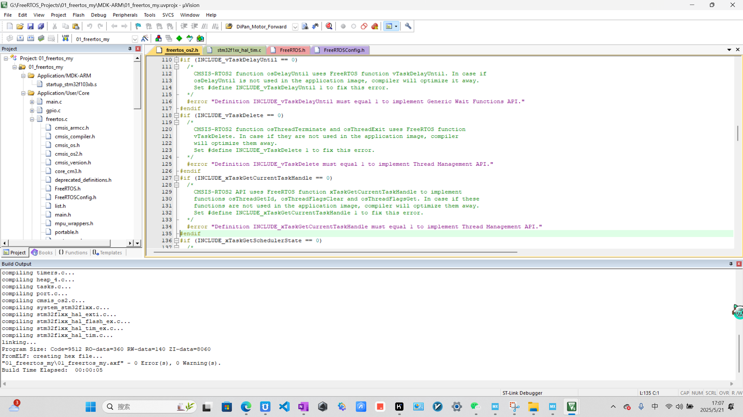Build the current target
743x417 pixels.
coord(20,38)
